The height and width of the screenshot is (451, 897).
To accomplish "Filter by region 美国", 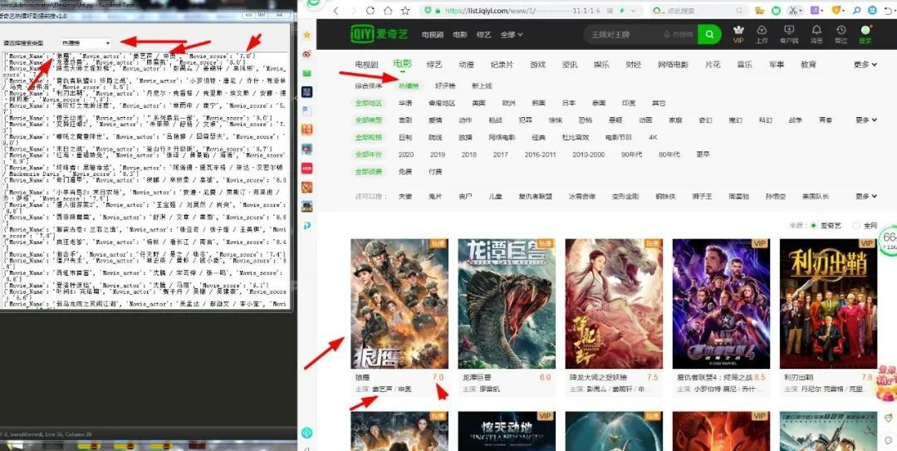I will [479, 103].
